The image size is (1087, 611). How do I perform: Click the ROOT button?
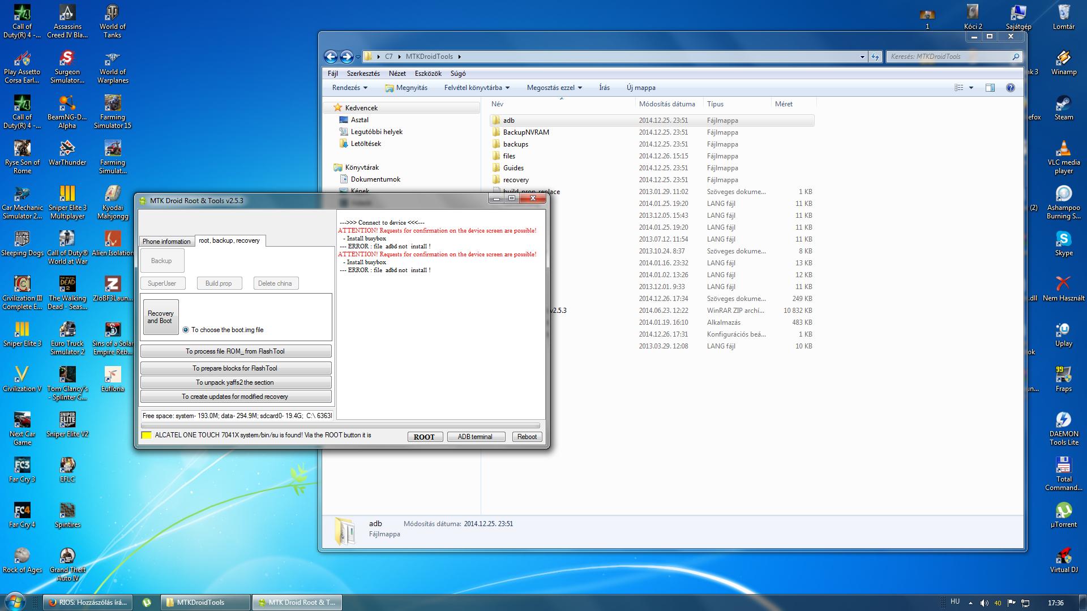tap(424, 437)
